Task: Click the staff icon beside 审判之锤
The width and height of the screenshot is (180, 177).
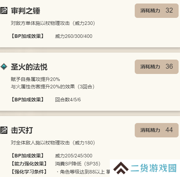Action: coord(4,11)
